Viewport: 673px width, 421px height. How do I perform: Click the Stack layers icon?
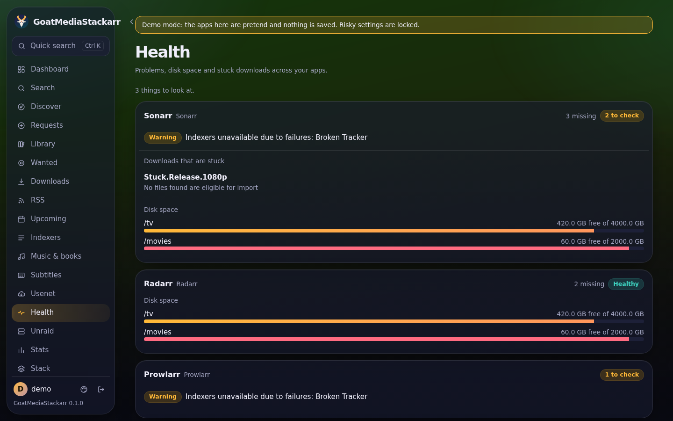[x=21, y=369]
